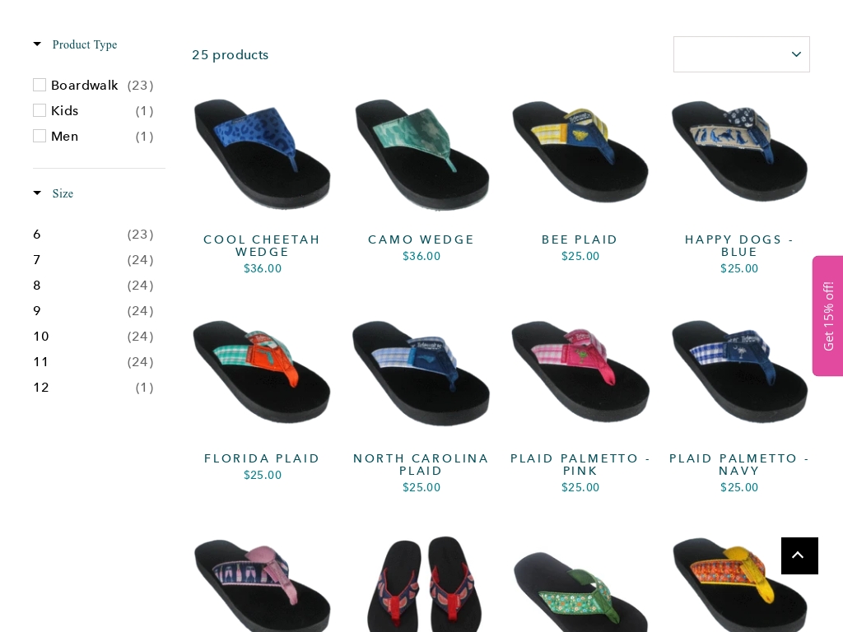Collapse the Product Type filter section

click(75, 44)
